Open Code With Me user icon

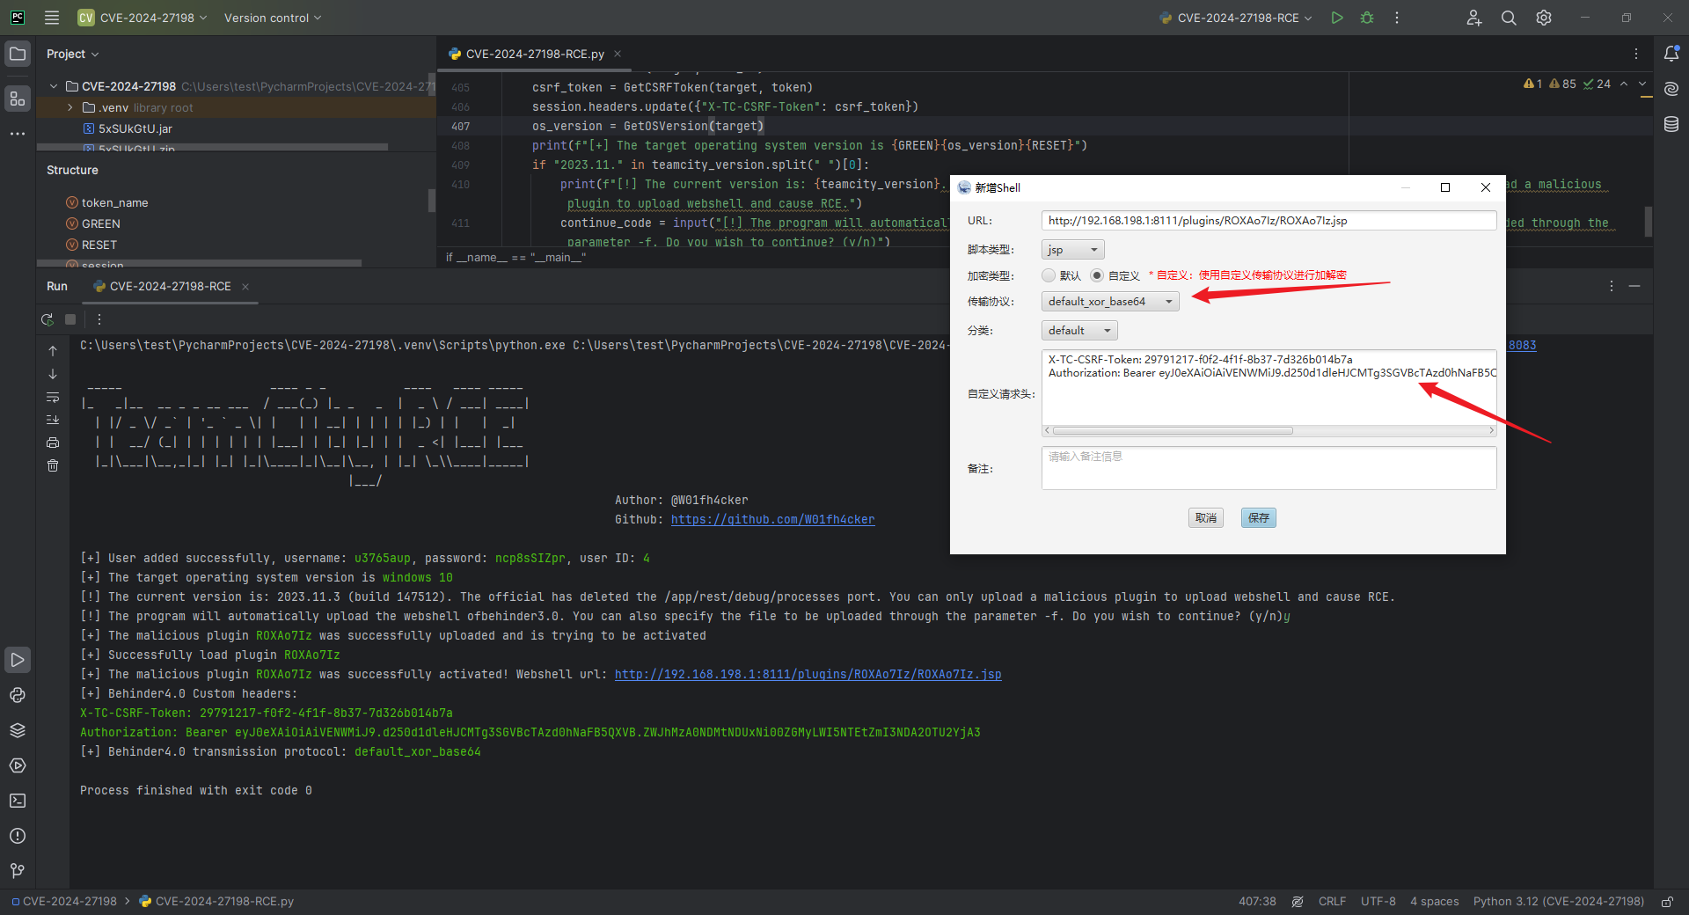tap(1474, 18)
